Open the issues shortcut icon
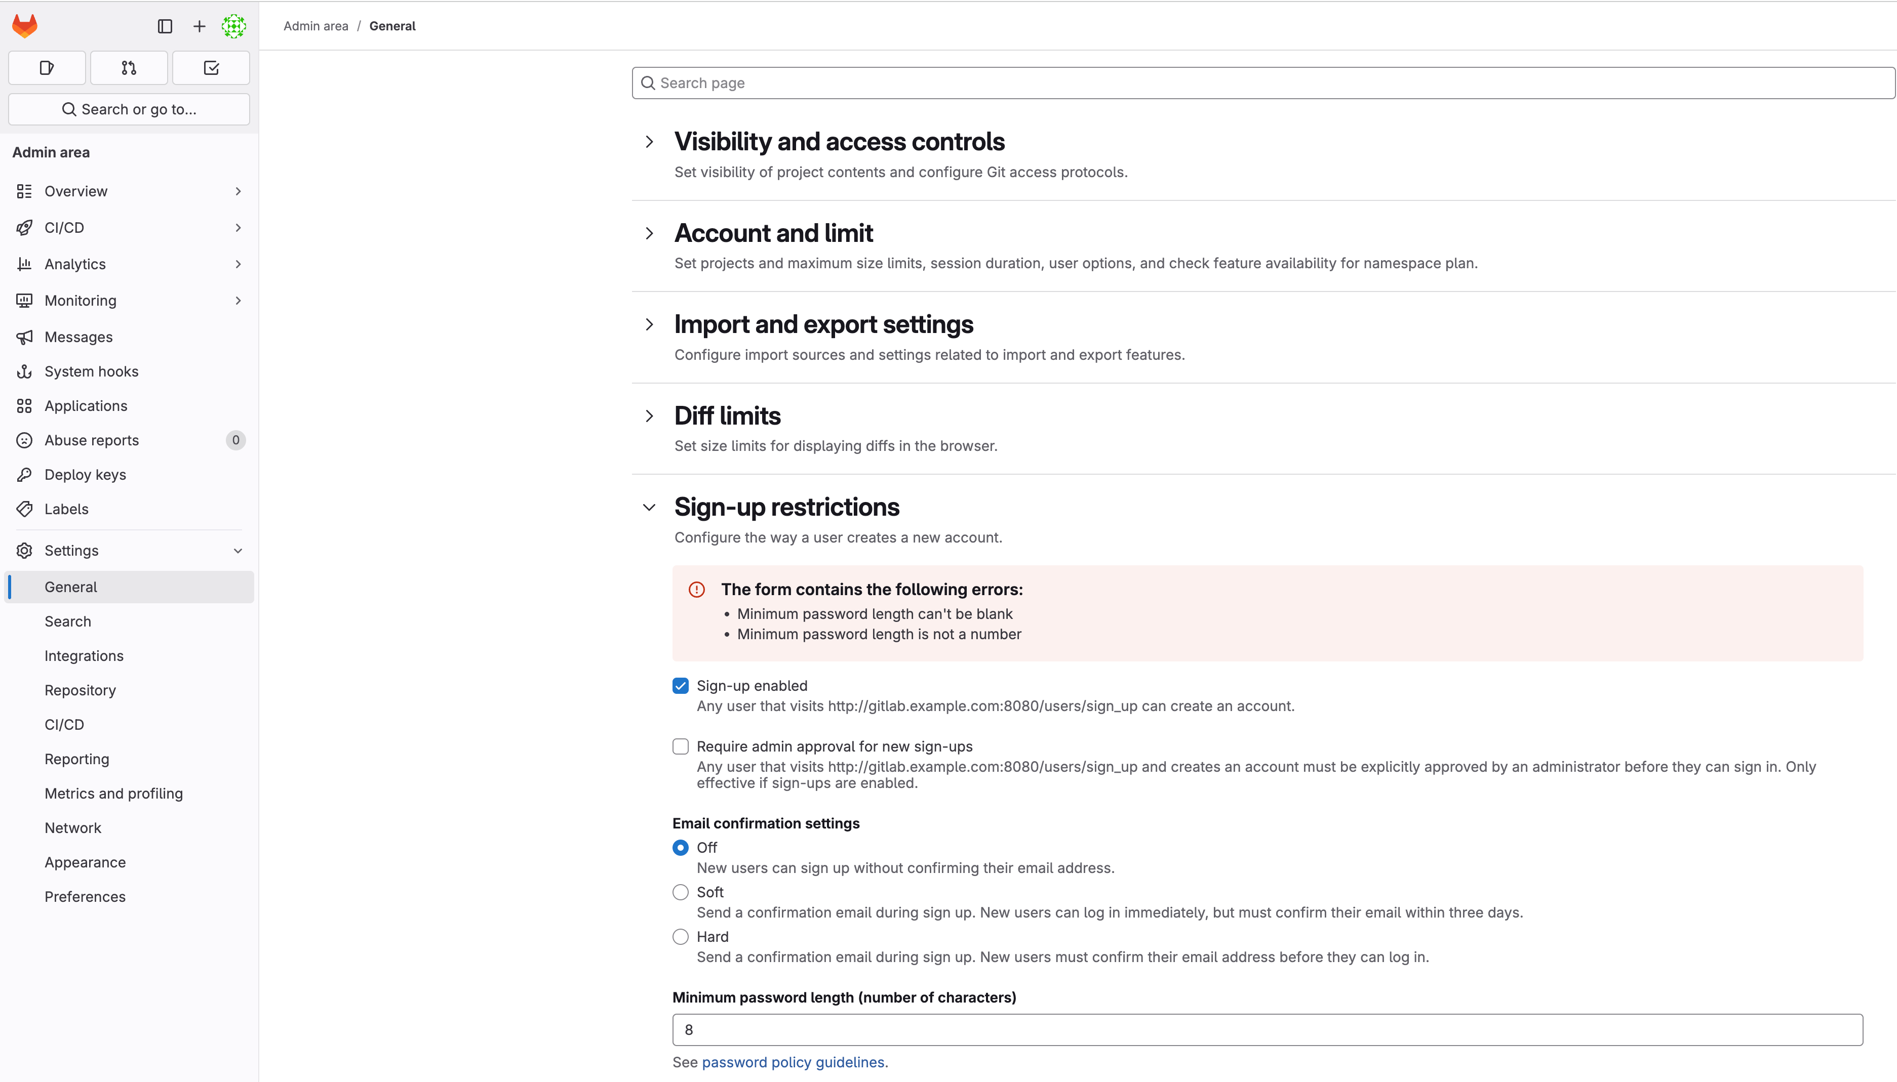Viewport: 1897px width, 1082px height. [x=47, y=68]
